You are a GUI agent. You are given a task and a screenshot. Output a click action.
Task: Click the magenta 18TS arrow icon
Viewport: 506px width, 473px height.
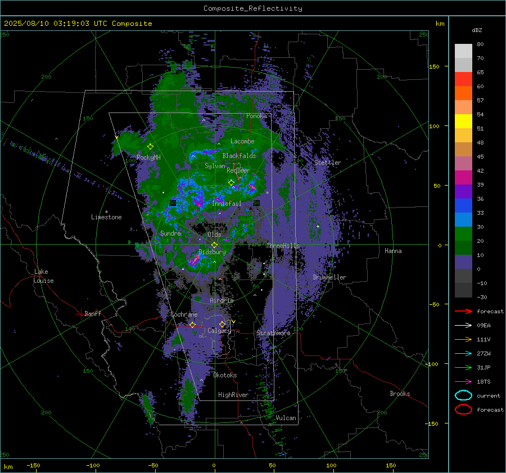tap(463, 382)
